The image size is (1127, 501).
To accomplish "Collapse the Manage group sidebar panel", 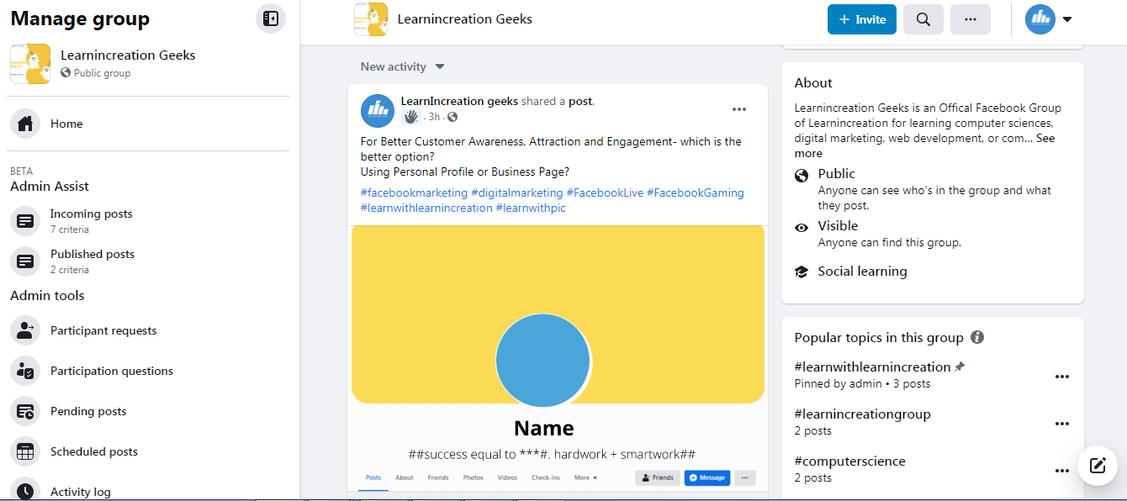I will 270,18.
